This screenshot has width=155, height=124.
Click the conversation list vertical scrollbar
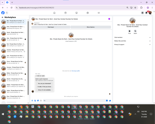tap(28, 58)
